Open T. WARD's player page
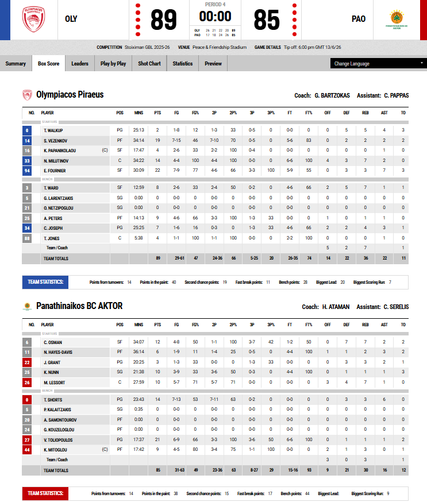Viewport: 427px width, 502px height. tap(51, 188)
